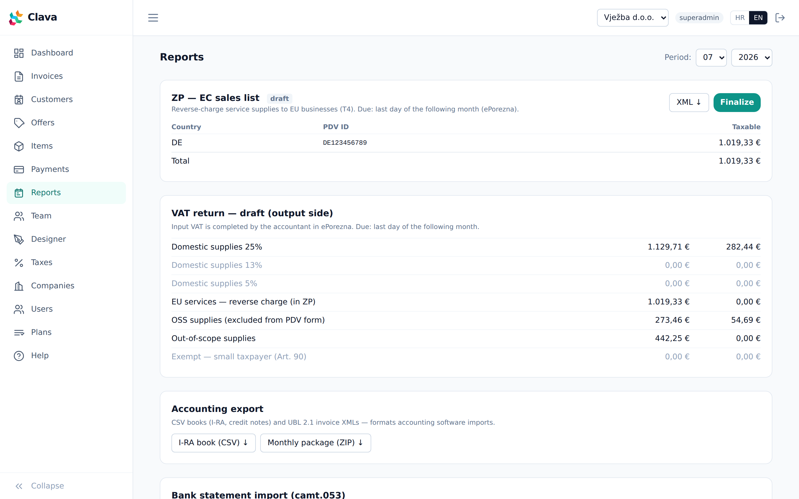Toggle the hamburger menu icon
This screenshot has height=499, width=799.
(x=153, y=17)
